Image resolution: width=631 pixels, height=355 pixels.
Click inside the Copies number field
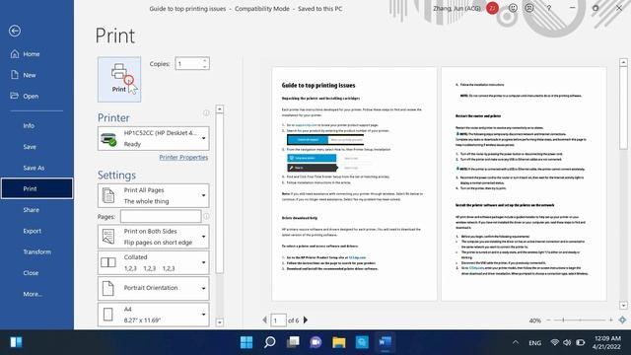point(188,63)
